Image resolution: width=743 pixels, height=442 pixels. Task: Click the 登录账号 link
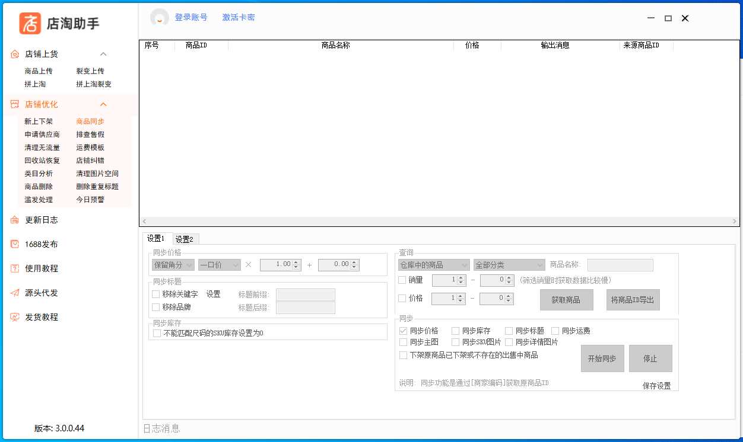[191, 18]
